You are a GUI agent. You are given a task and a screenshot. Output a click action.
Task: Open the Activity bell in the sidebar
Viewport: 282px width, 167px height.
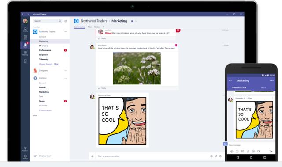click(x=26, y=30)
